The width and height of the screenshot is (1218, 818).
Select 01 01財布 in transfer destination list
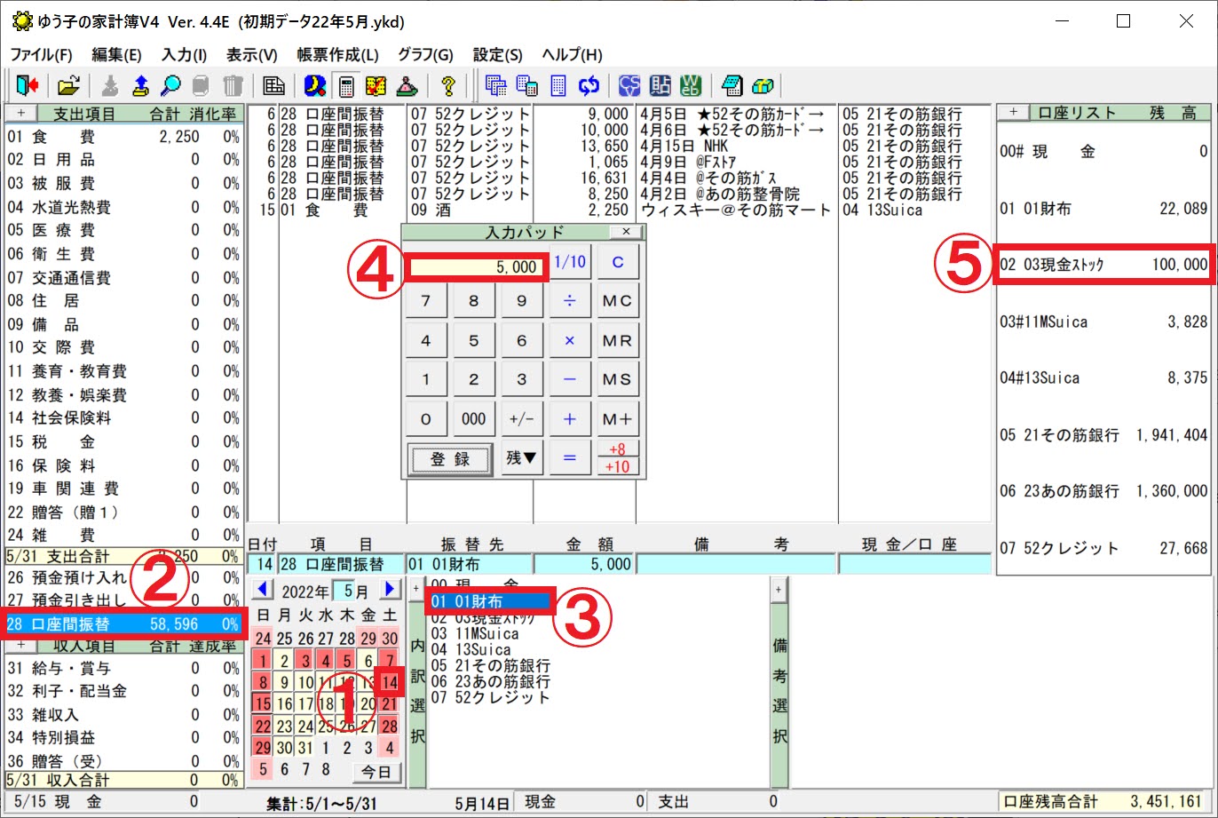tap(491, 602)
